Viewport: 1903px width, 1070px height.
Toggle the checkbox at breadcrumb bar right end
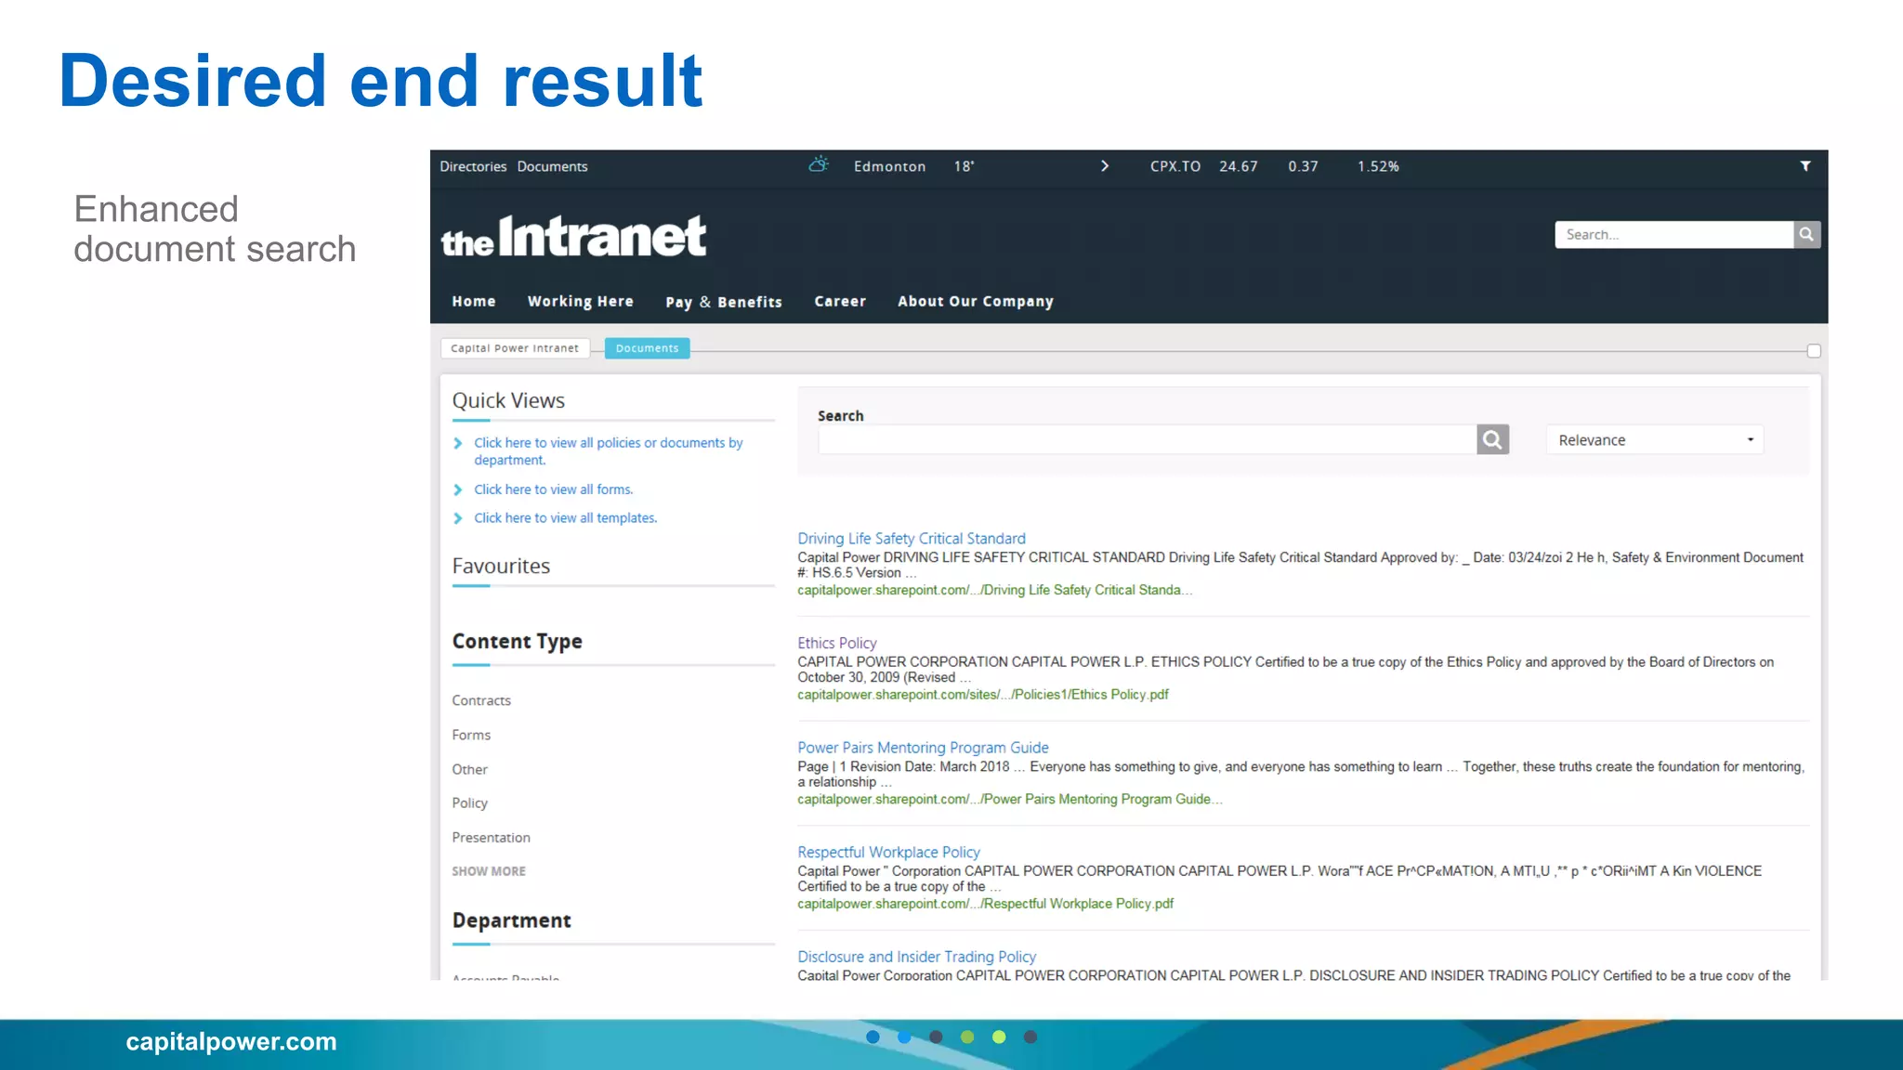(1813, 351)
